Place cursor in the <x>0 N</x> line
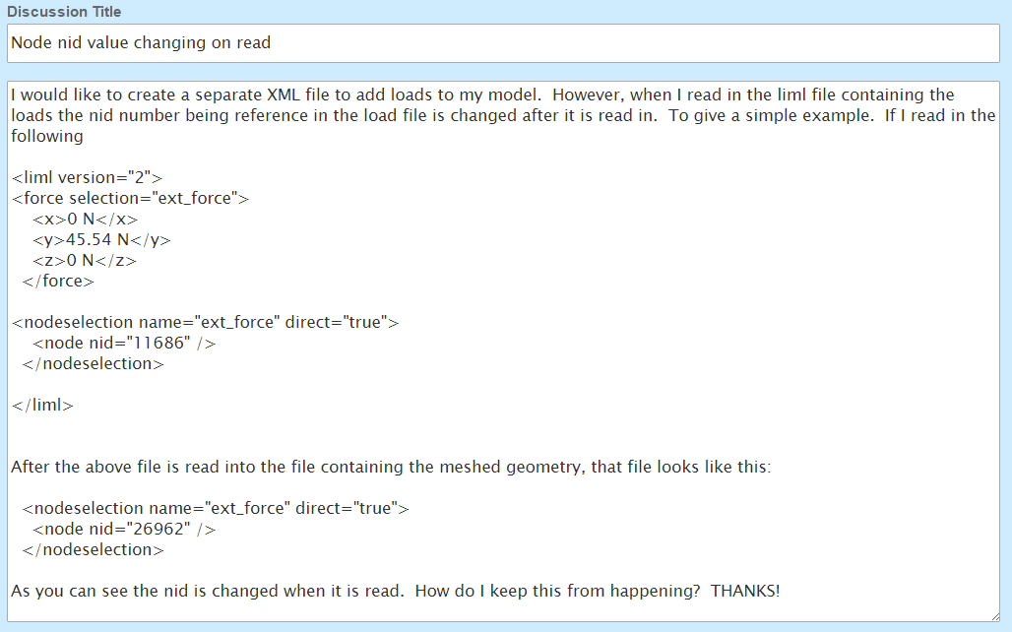1012x632 pixels. point(86,219)
